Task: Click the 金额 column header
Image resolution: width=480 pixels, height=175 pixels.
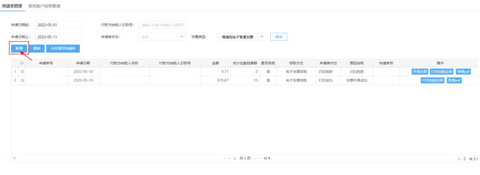Action: pyautogui.click(x=216, y=63)
